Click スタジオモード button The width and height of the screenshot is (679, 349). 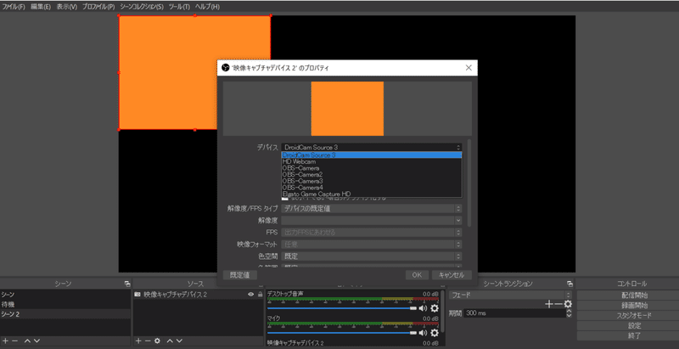(634, 315)
